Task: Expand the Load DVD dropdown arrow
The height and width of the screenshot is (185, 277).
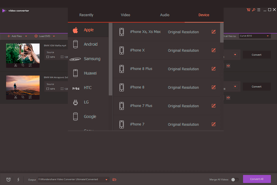Action: pyautogui.click(x=54, y=36)
